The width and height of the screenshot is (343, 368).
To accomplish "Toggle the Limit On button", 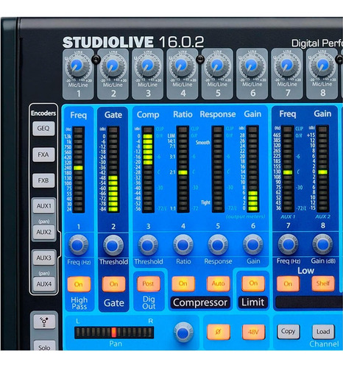I will 253,283.
